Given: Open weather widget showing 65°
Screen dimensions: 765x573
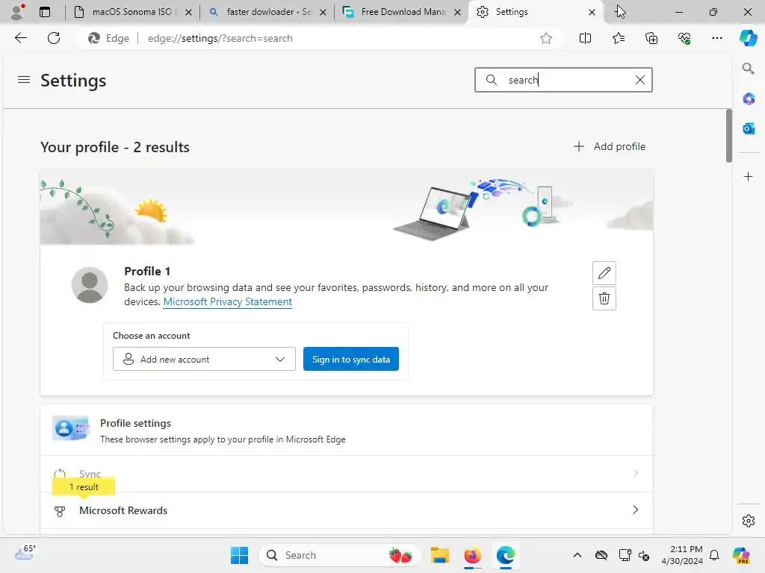Looking at the screenshot, I should click(25, 553).
